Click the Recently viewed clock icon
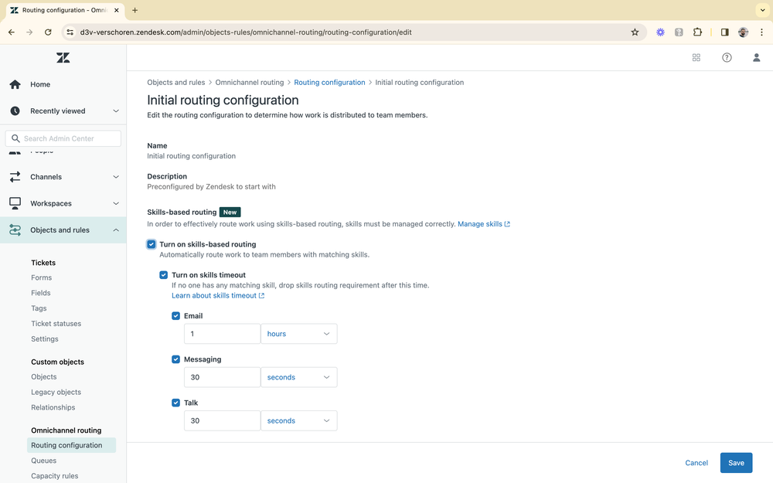The image size is (773, 483). tap(13, 111)
